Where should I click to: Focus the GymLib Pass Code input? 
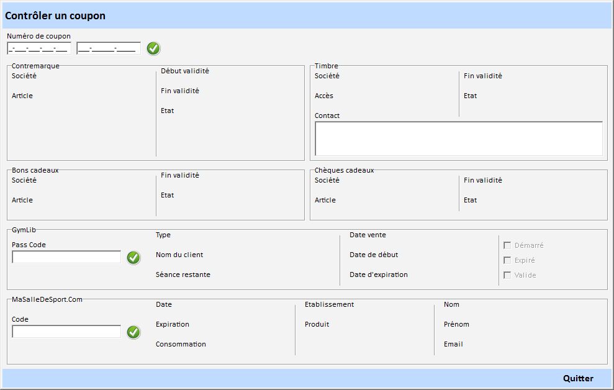(x=66, y=257)
